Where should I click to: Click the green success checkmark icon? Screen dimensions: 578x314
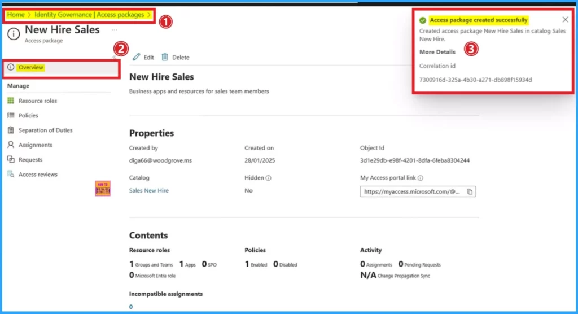423,20
